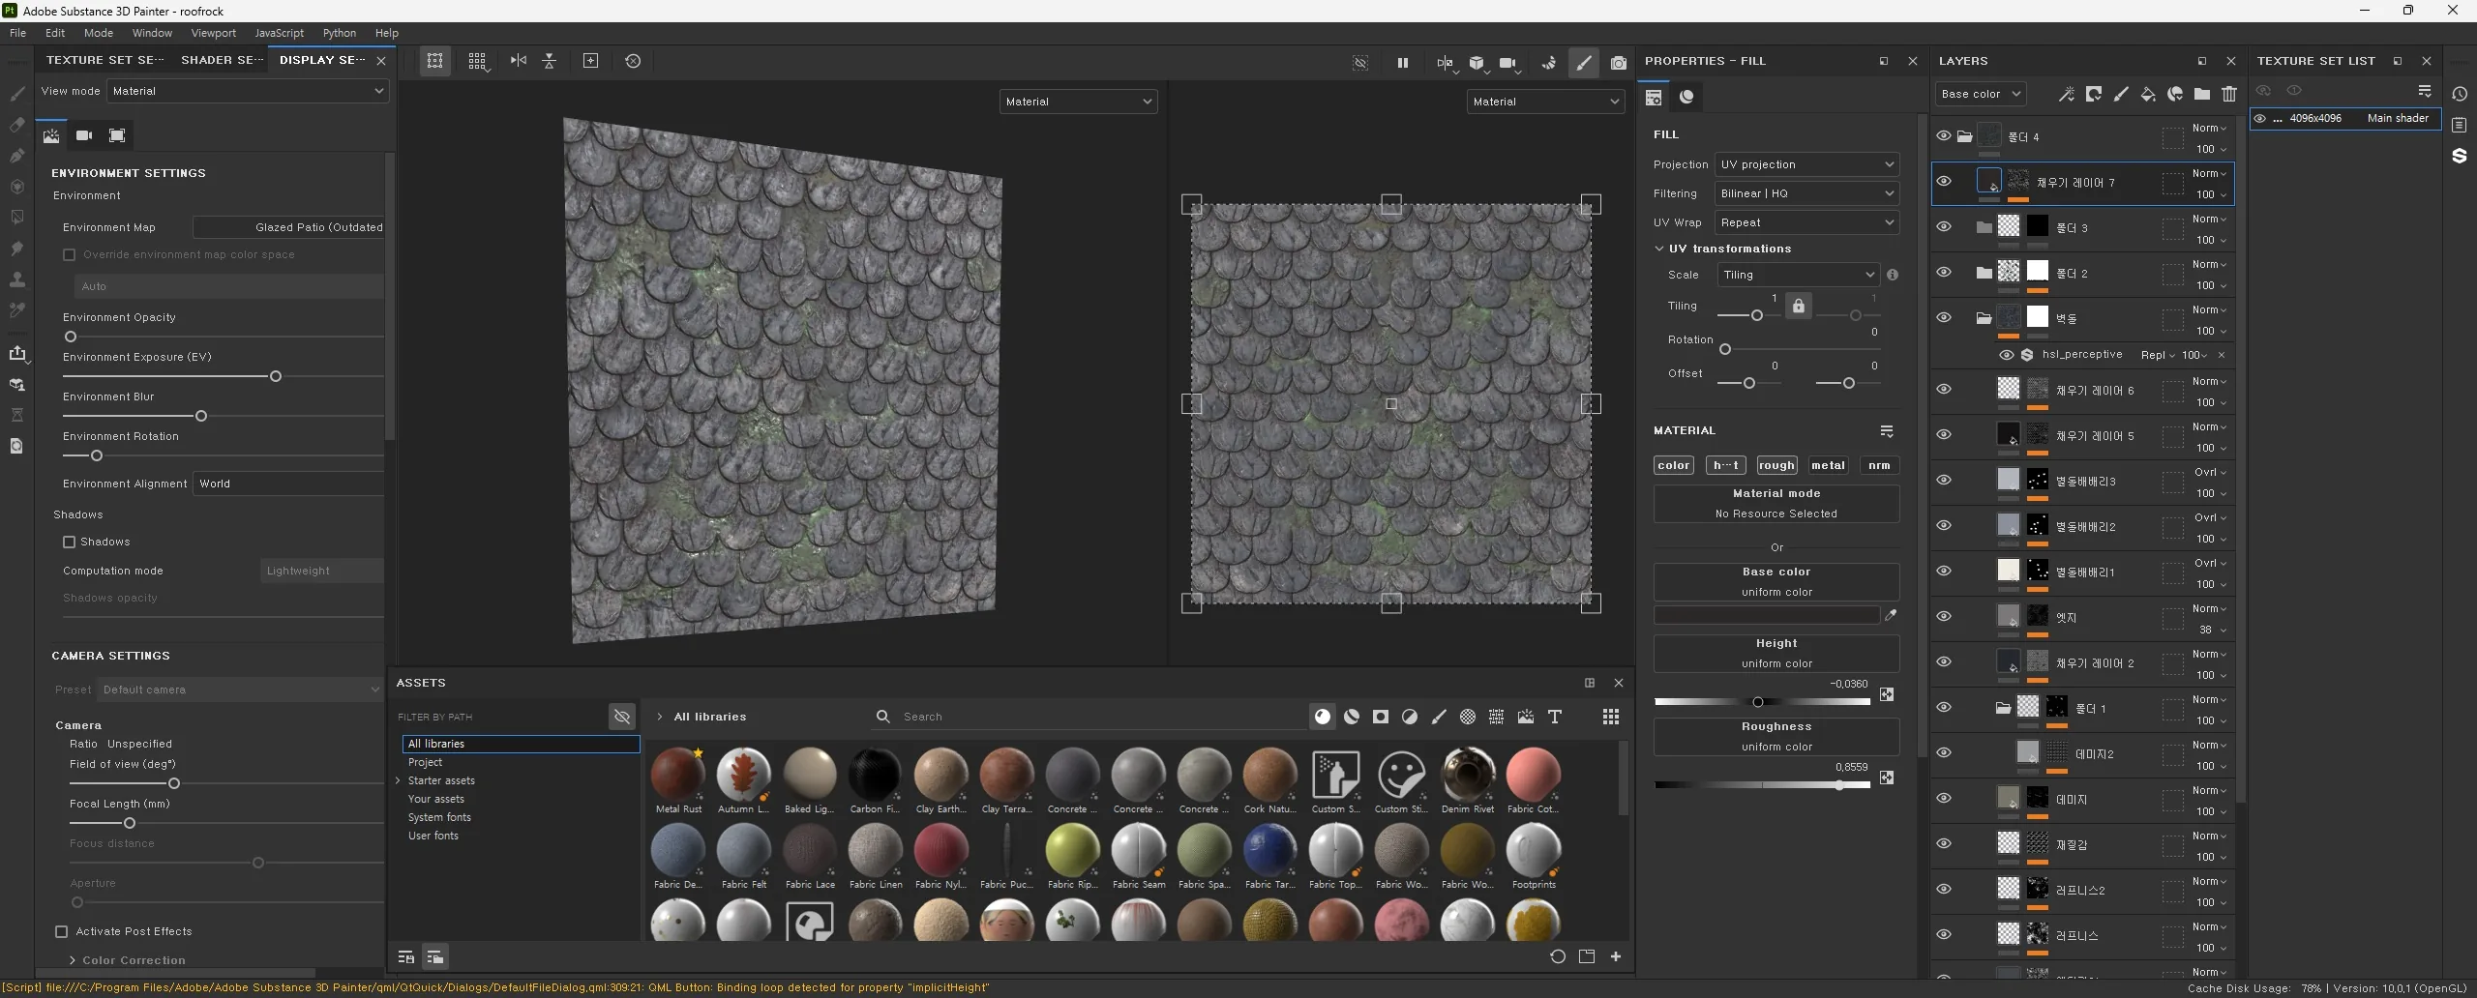The image size is (2477, 998).
Task: Switch the assets panel to grid view icon
Action: pos(1611,717)
